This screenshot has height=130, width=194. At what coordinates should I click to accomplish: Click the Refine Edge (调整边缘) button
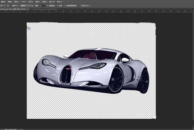coord(85,6)
